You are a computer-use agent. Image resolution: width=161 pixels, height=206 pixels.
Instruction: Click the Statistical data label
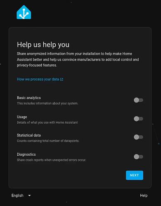(x=29, y=135)
